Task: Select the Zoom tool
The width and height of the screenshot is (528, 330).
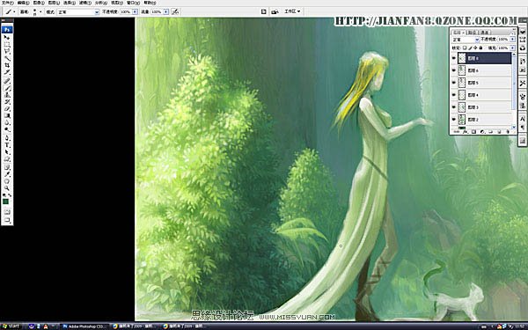Action: coord(7,188)
